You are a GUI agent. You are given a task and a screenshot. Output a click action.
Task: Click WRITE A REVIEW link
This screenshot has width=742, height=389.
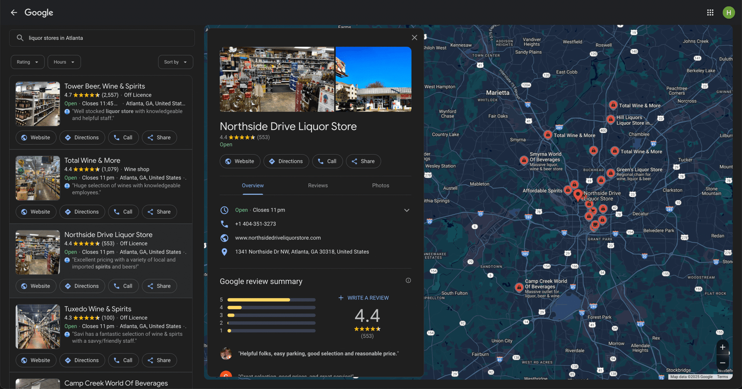click(364, 298)
